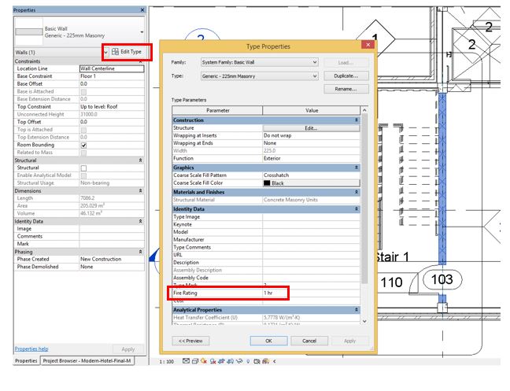Collapse the Graphics group in Type Parameters

[357, 168]
